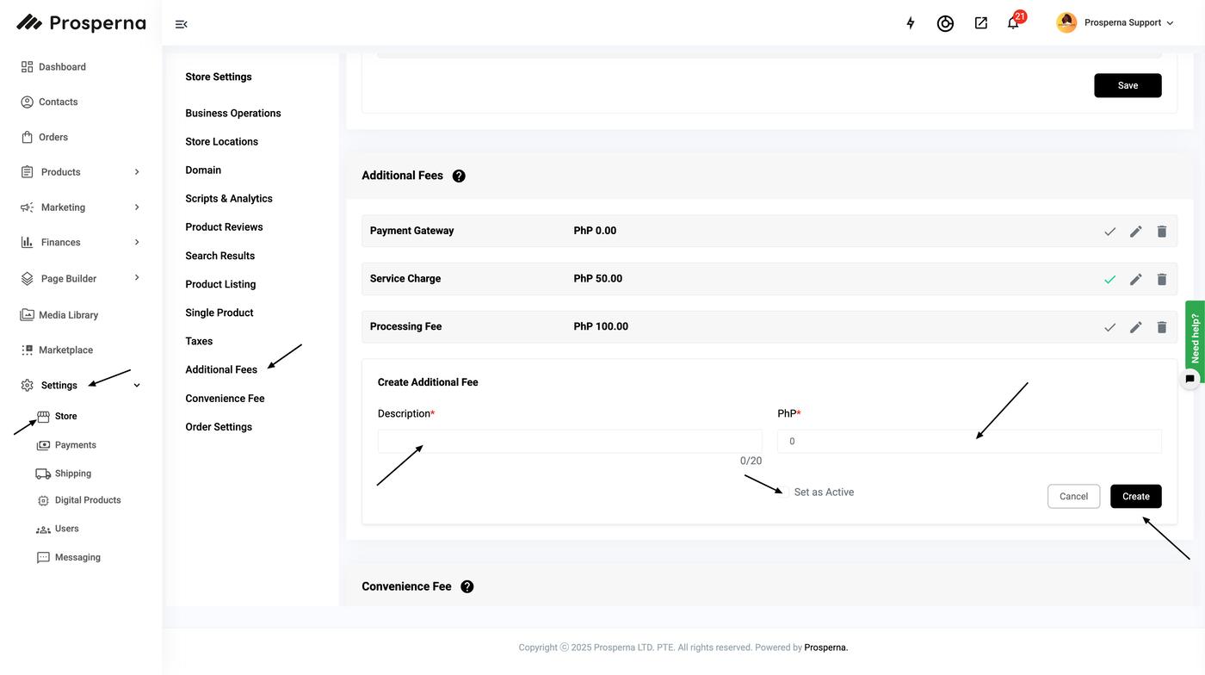
Task: Edit the Service Charge fee with pencil icon
Action: click(1136, 279)
